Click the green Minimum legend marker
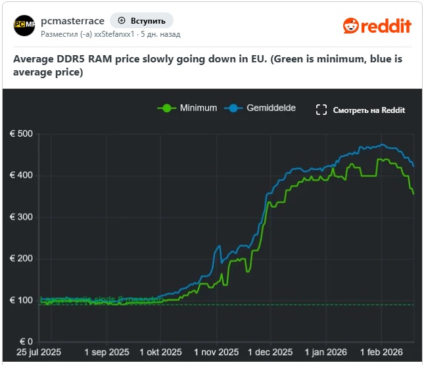 167,108
